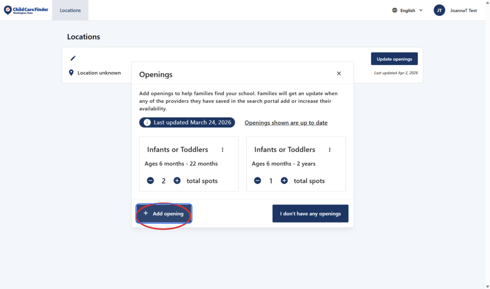Click the Update openings button
Screen dimensions: 490x289
click(394, 59)
